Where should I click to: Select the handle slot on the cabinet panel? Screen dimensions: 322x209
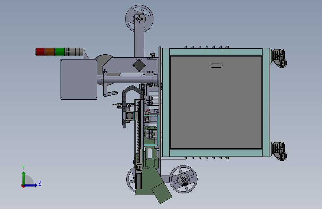click(x=216, y=65)
